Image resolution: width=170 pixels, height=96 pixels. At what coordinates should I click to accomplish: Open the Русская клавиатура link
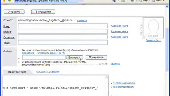click(124, 83)
